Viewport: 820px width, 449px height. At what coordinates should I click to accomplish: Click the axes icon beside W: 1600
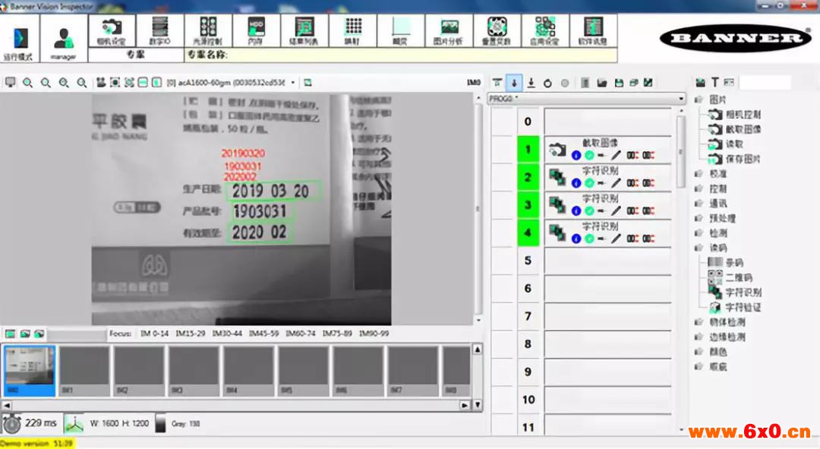[x=74, y=424]
